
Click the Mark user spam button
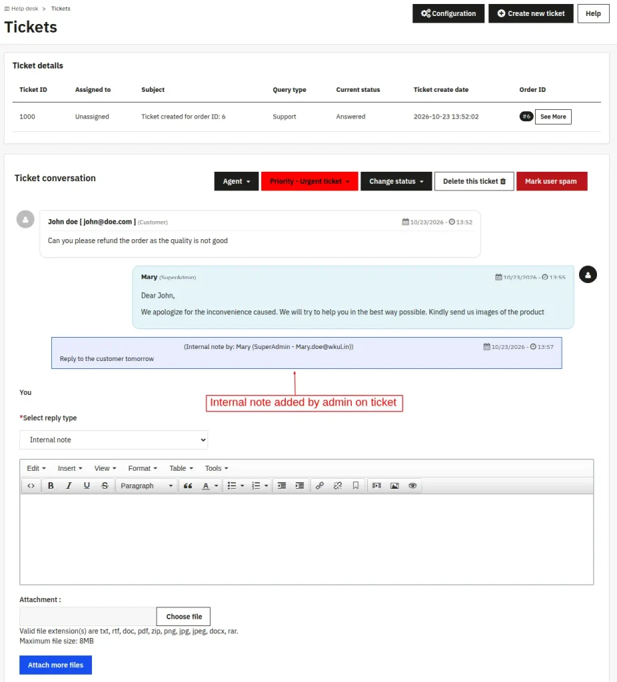click(x=552, y=181)
